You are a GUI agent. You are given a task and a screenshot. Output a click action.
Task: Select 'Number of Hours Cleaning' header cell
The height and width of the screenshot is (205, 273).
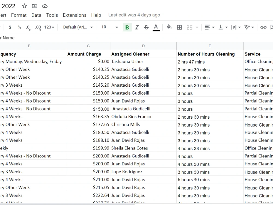pos(210,54)
